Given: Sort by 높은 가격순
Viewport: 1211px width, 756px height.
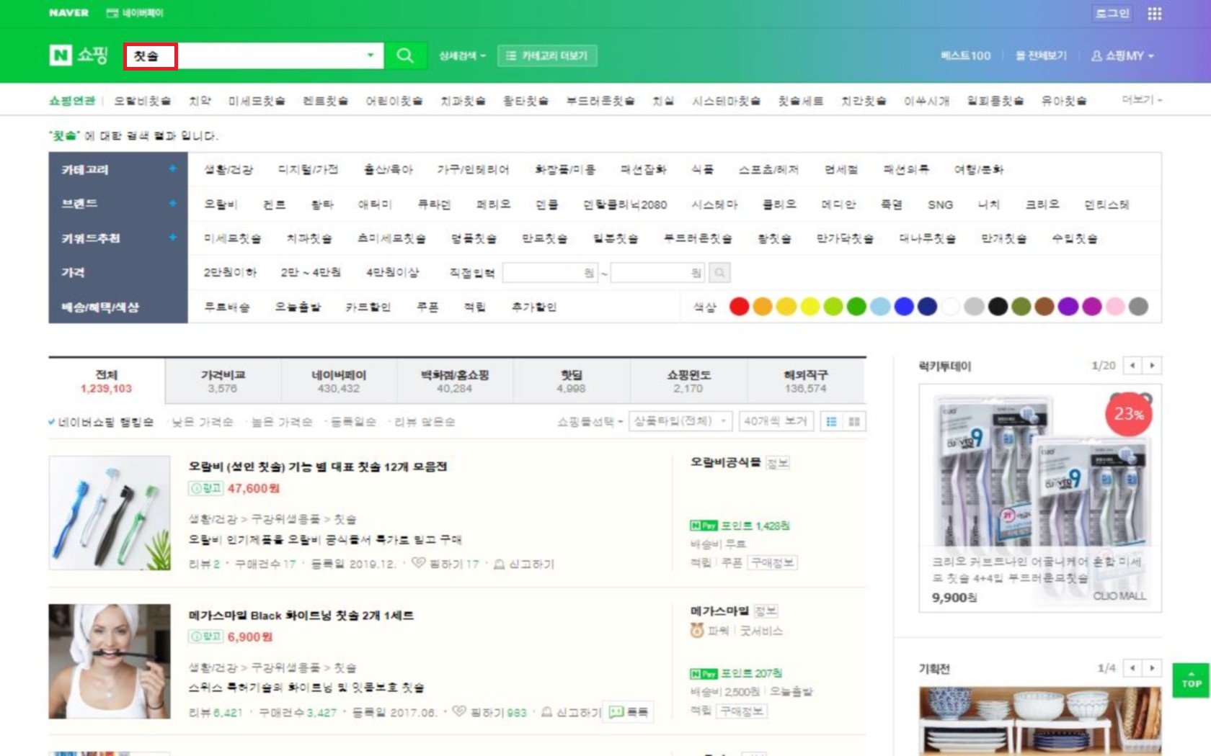Looking at the screenshot, I should [x=280, y=422].
